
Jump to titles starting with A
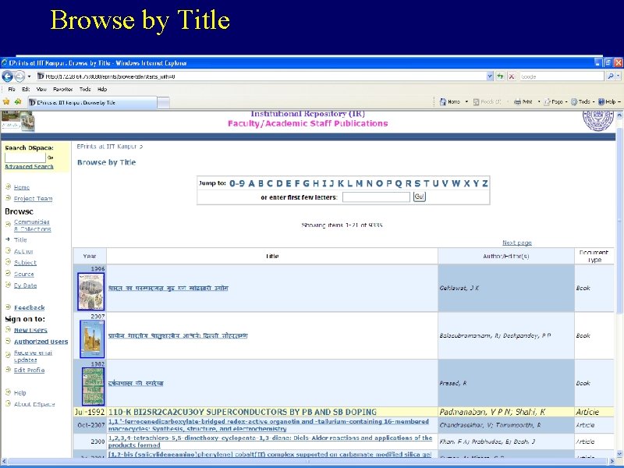coord(251,183)
